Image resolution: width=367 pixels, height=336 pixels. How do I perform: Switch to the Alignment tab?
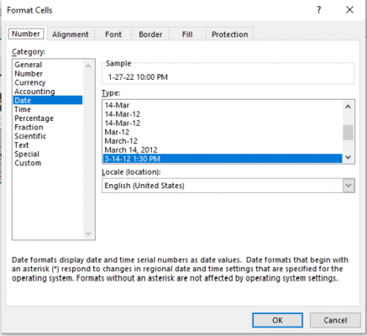tap(71, 34)
